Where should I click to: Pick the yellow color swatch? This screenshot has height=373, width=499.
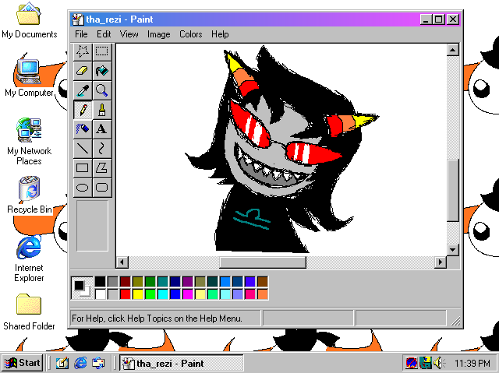[138, 294]
